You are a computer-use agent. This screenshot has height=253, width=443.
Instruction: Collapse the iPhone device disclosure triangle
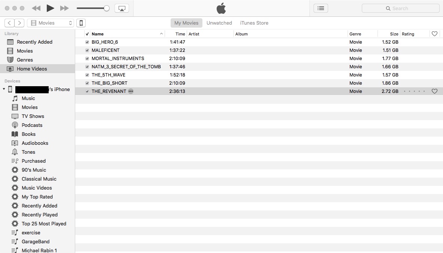pyautogui.click(x=4, y=89)
